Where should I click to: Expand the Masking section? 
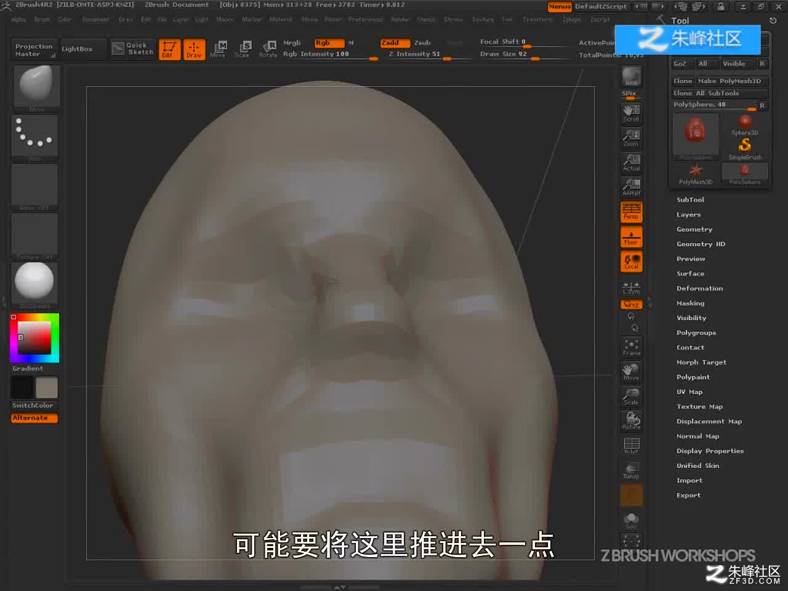click(x=690, y=303)
